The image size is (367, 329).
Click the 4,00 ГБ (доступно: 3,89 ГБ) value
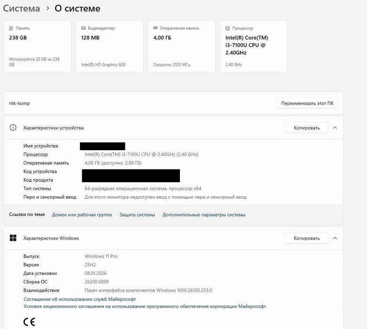pos(113,163)
